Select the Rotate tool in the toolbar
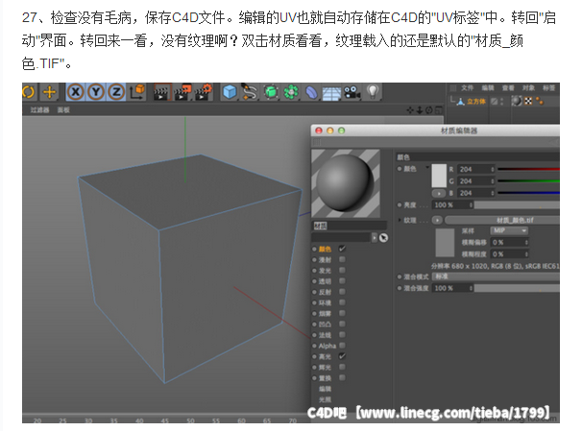This screenshot has width=582, height=431. [28, 91]
